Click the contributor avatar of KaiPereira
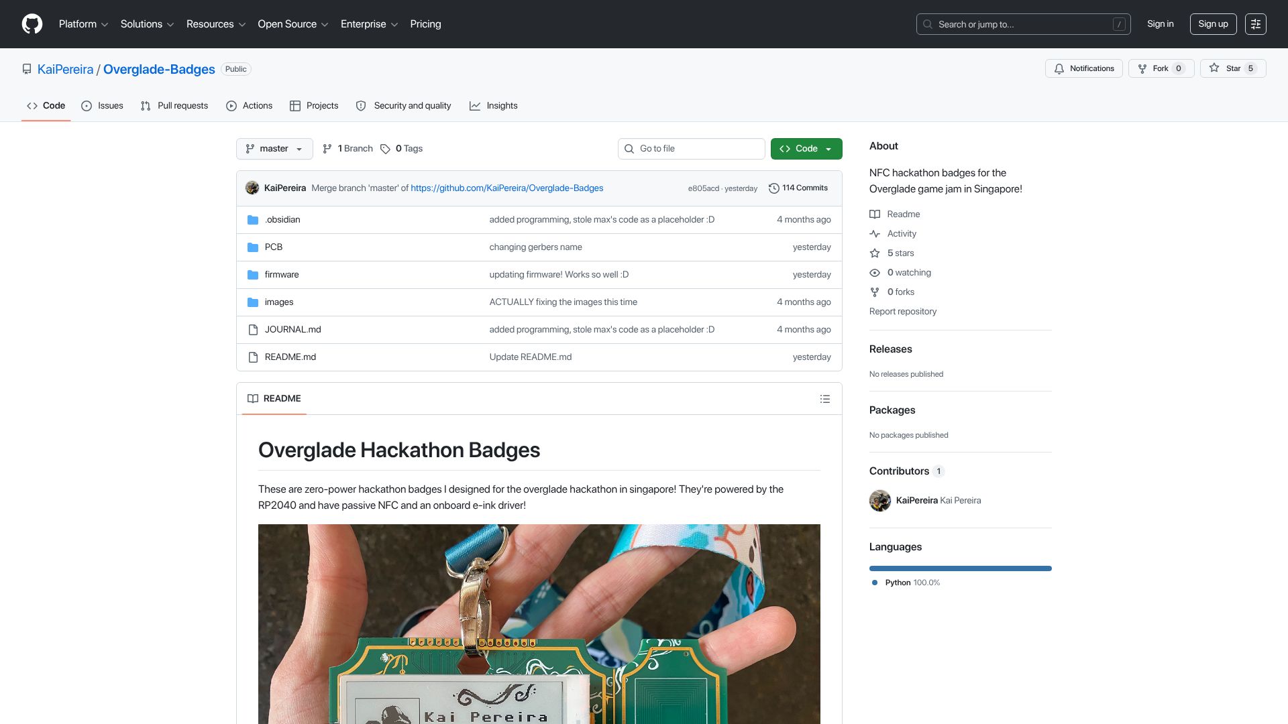Image resolution: width=1288 pixels, height=724 pixels. pyautogui.click(x=880, y=501)
